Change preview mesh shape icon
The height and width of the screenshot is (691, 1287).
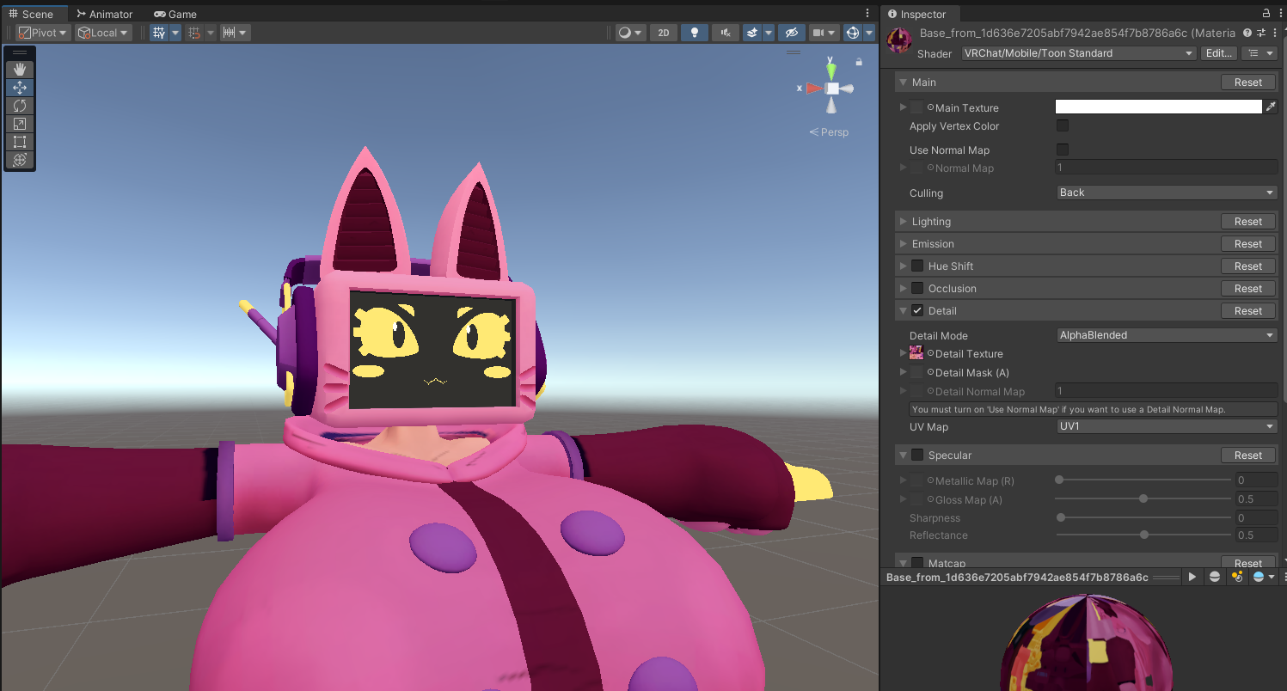tap(1215, 577)
